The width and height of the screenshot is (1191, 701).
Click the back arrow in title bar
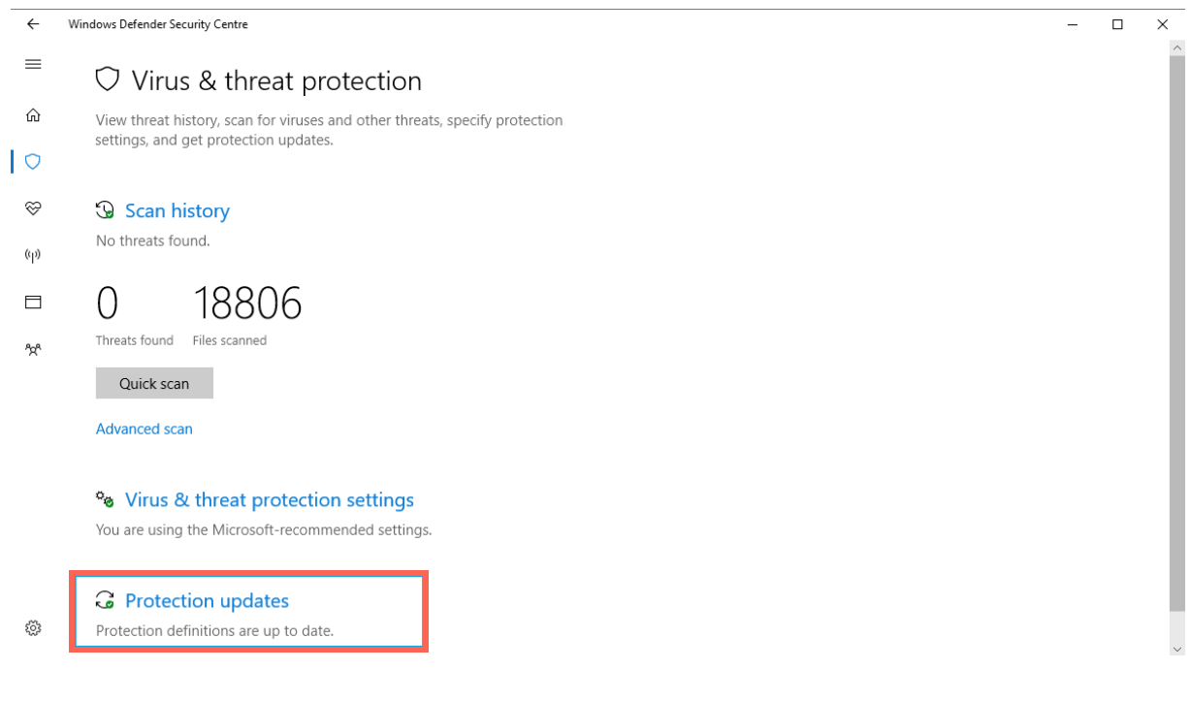click(33, 24)
